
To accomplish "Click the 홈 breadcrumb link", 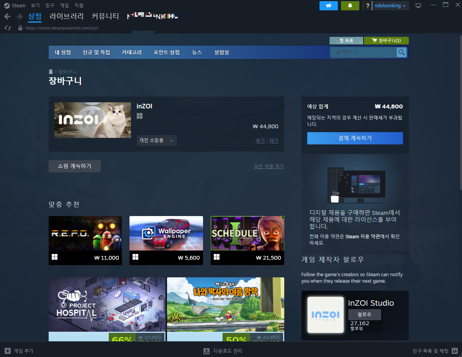I will 51,72.
